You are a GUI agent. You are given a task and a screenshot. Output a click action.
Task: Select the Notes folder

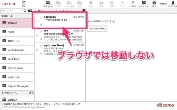click(x=17, y=32)
